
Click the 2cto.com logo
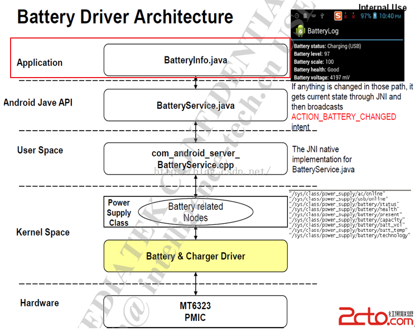pyautogui.click(x=376, y=316)
